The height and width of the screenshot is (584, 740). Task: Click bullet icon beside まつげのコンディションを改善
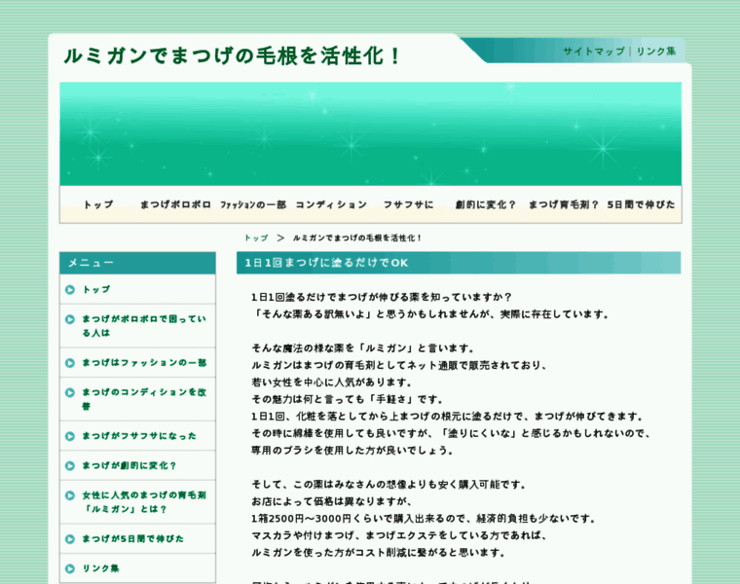point(70,392)
